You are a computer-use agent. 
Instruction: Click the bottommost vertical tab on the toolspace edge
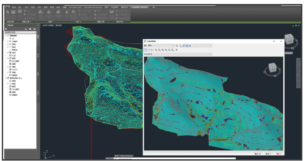coord(38,93)
